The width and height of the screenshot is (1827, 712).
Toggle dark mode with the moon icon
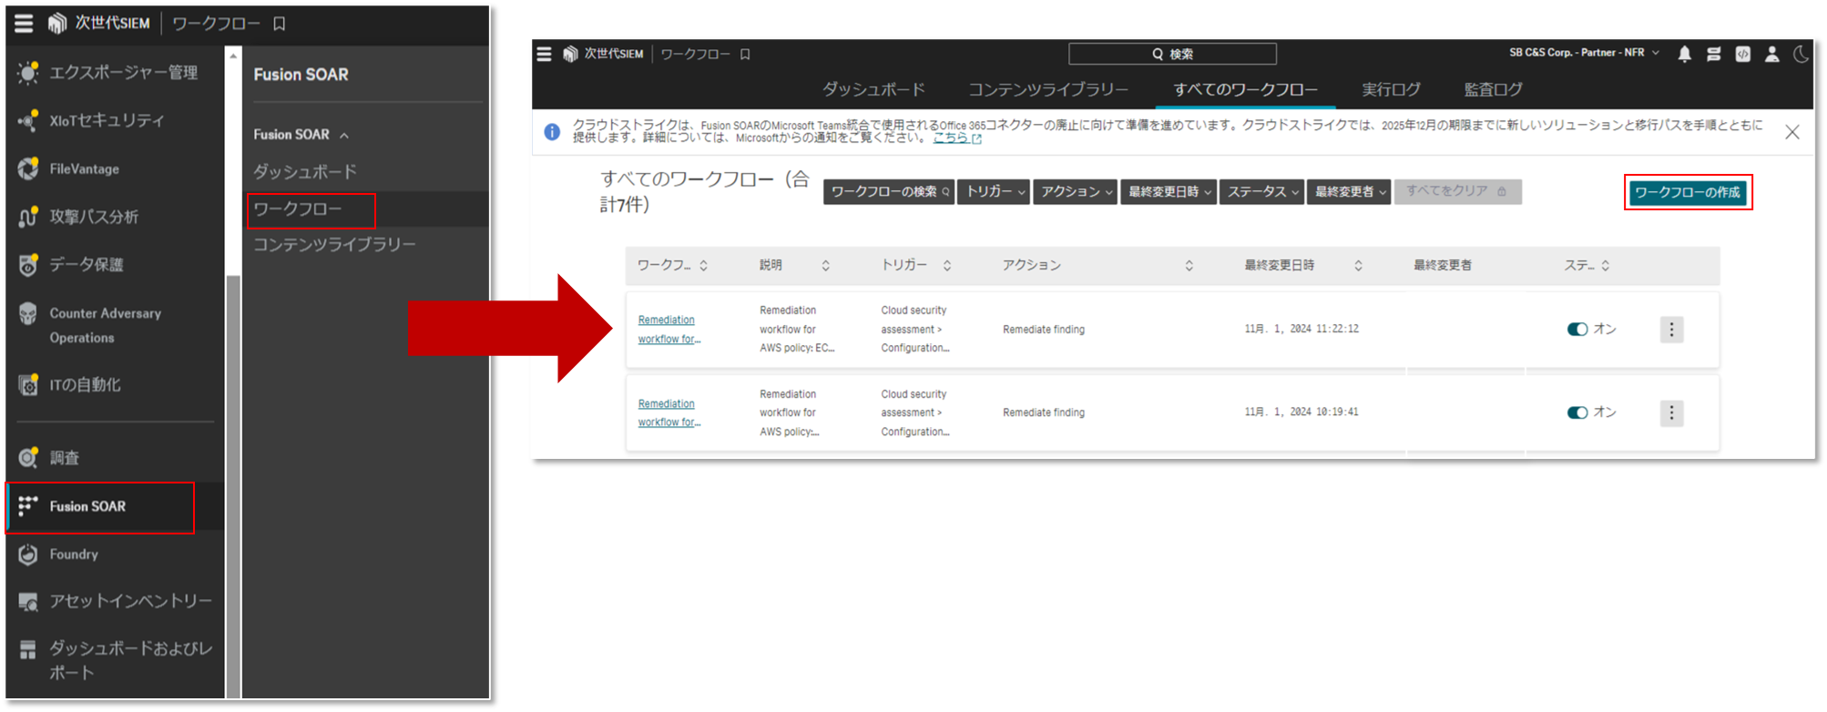click(x=1801, y=55)
